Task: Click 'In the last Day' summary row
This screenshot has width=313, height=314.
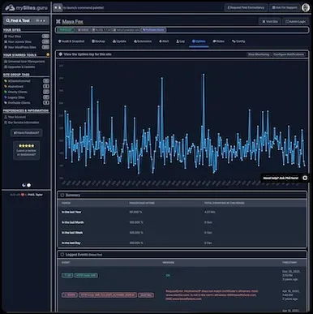Action: tap(182, 243)
